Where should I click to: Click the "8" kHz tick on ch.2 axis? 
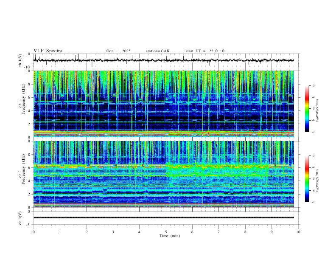(x=30, y=155)
